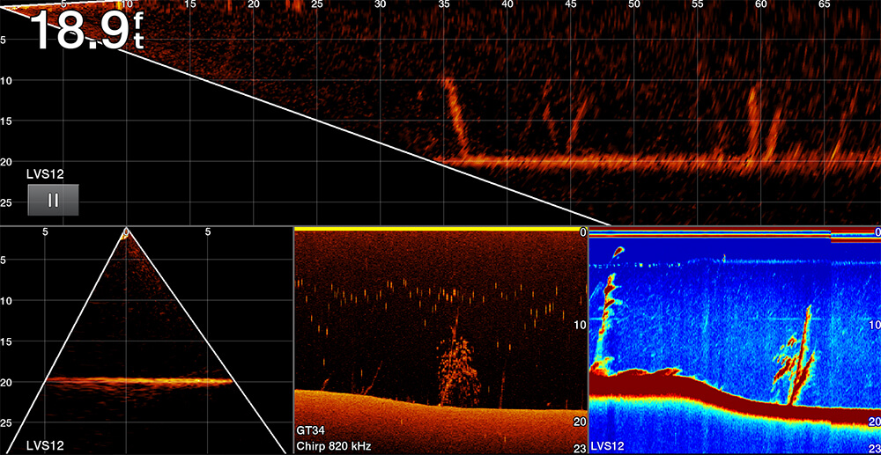
Task: Select the LVS12 label above the pause button
Action: point(44,175)
